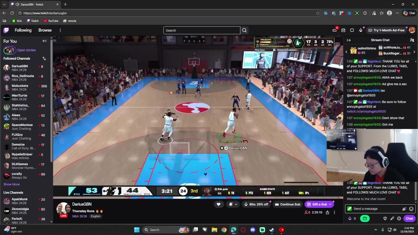Open stories link in sidebar

pos(26,50)
